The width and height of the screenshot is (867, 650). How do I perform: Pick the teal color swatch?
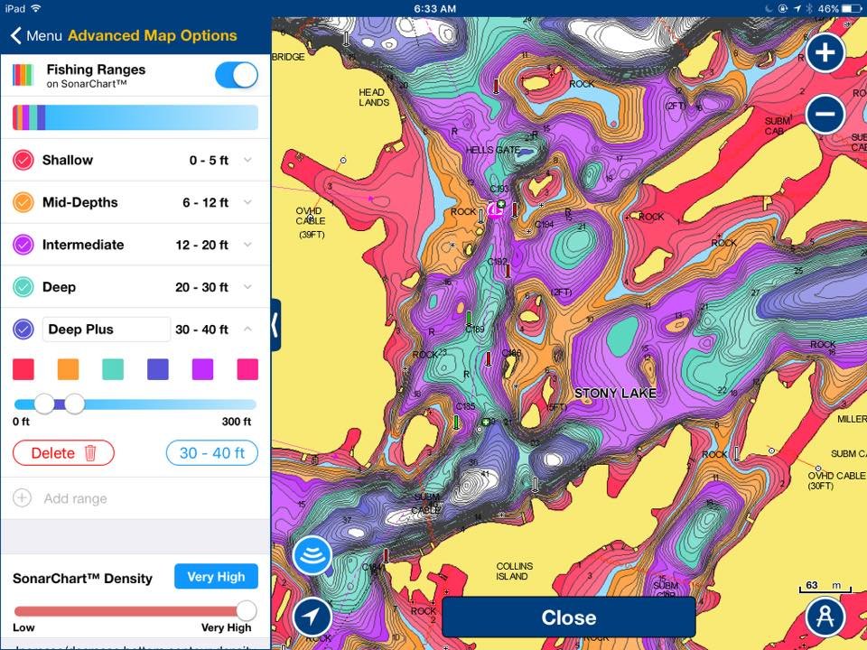[x=113, y=369]
